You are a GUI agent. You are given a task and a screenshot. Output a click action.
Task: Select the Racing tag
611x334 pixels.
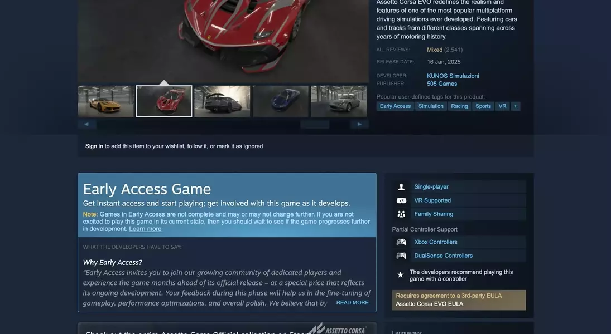(x=459, y=106)
